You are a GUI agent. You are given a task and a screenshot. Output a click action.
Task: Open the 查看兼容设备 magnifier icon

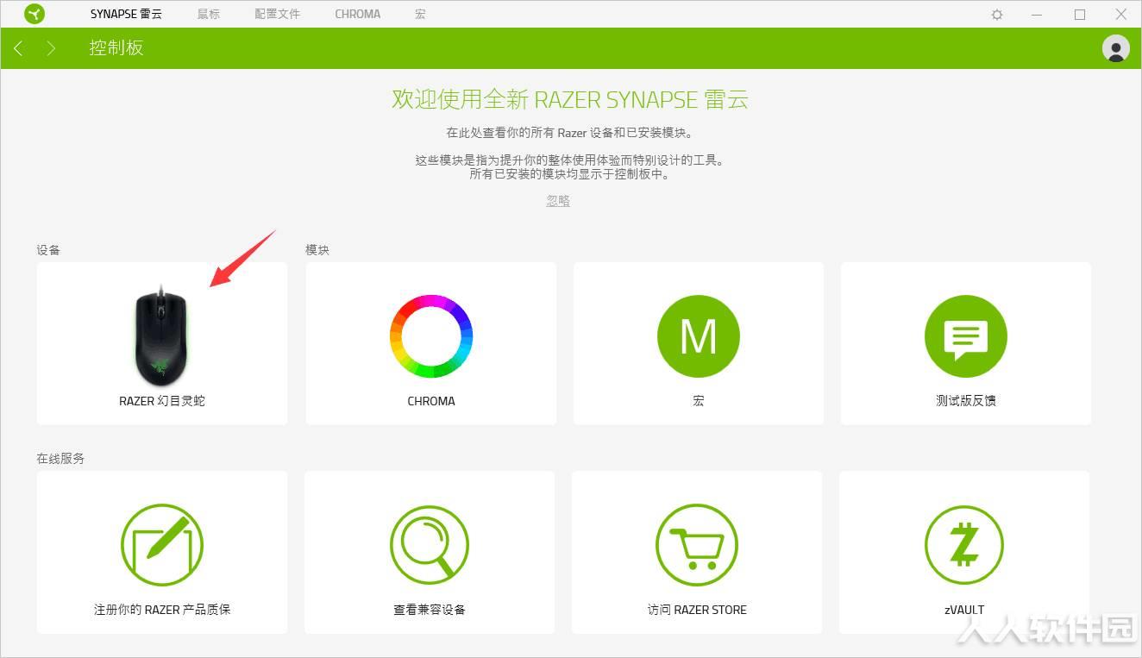click(430, 545)
